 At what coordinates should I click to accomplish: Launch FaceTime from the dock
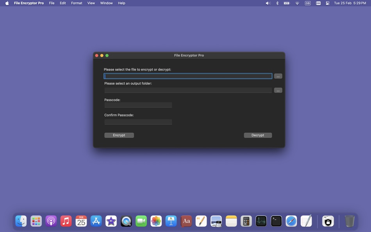tap(141, 221)
